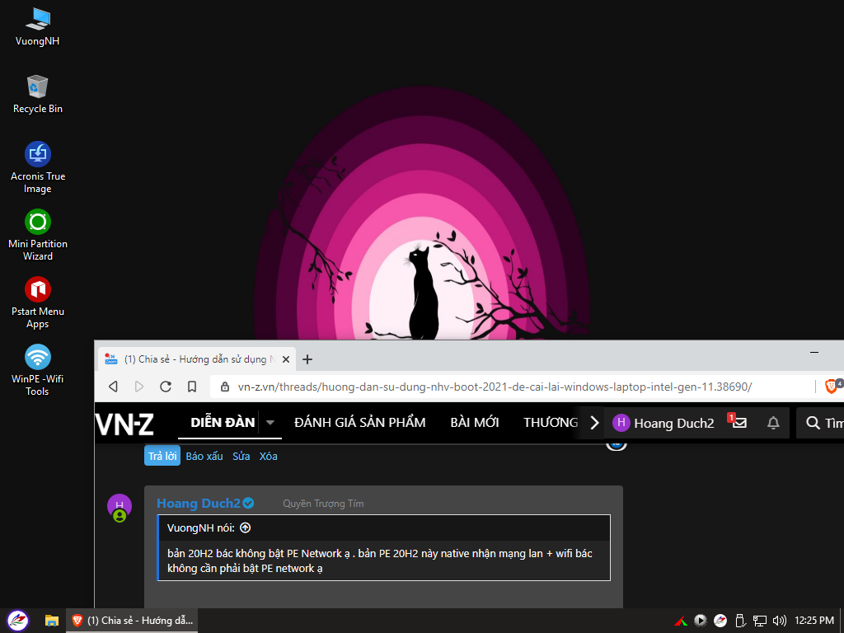Click the USB safely remove tray icon
The image size is (844, 633).
coord(740,621)
